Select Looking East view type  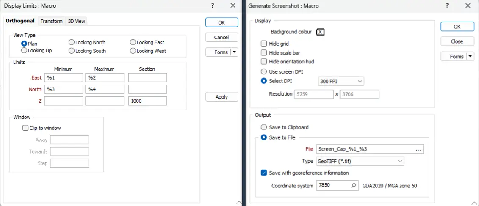coord(133,42)
